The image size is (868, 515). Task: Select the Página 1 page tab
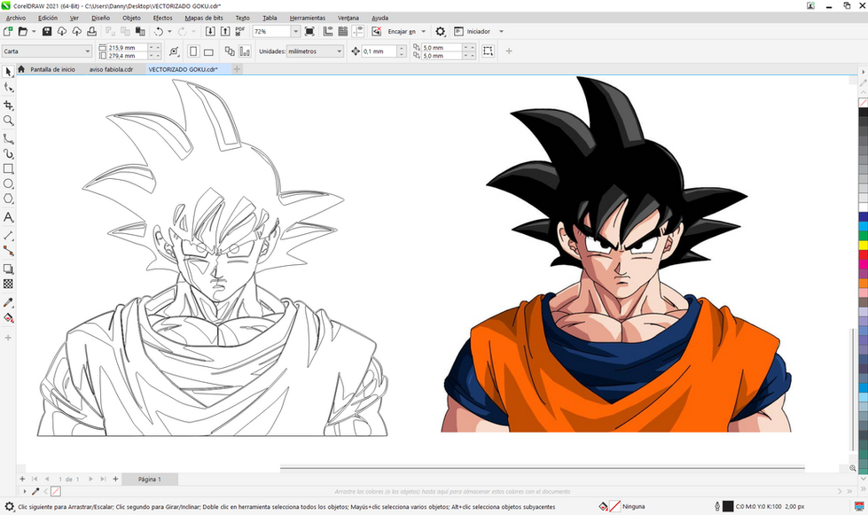click(x=150, y=479)
